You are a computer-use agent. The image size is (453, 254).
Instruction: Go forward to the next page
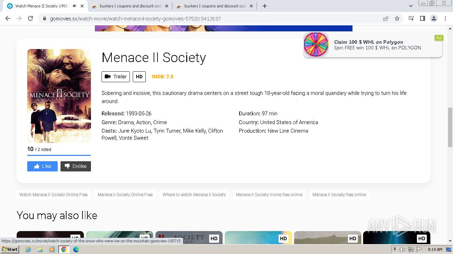click(19, 18)
